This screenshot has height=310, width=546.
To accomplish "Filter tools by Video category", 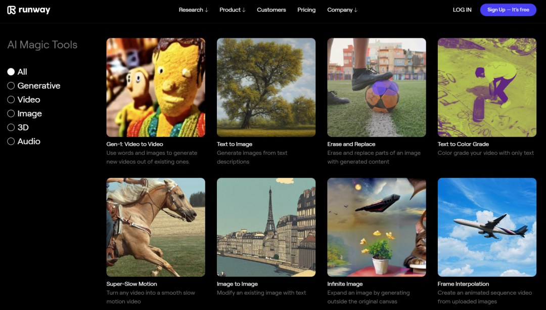I will click(x=11, y=100).
